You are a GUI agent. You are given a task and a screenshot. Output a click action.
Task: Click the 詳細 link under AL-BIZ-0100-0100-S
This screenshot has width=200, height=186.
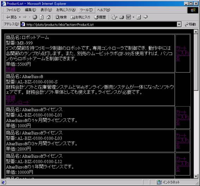coord(11,97)
